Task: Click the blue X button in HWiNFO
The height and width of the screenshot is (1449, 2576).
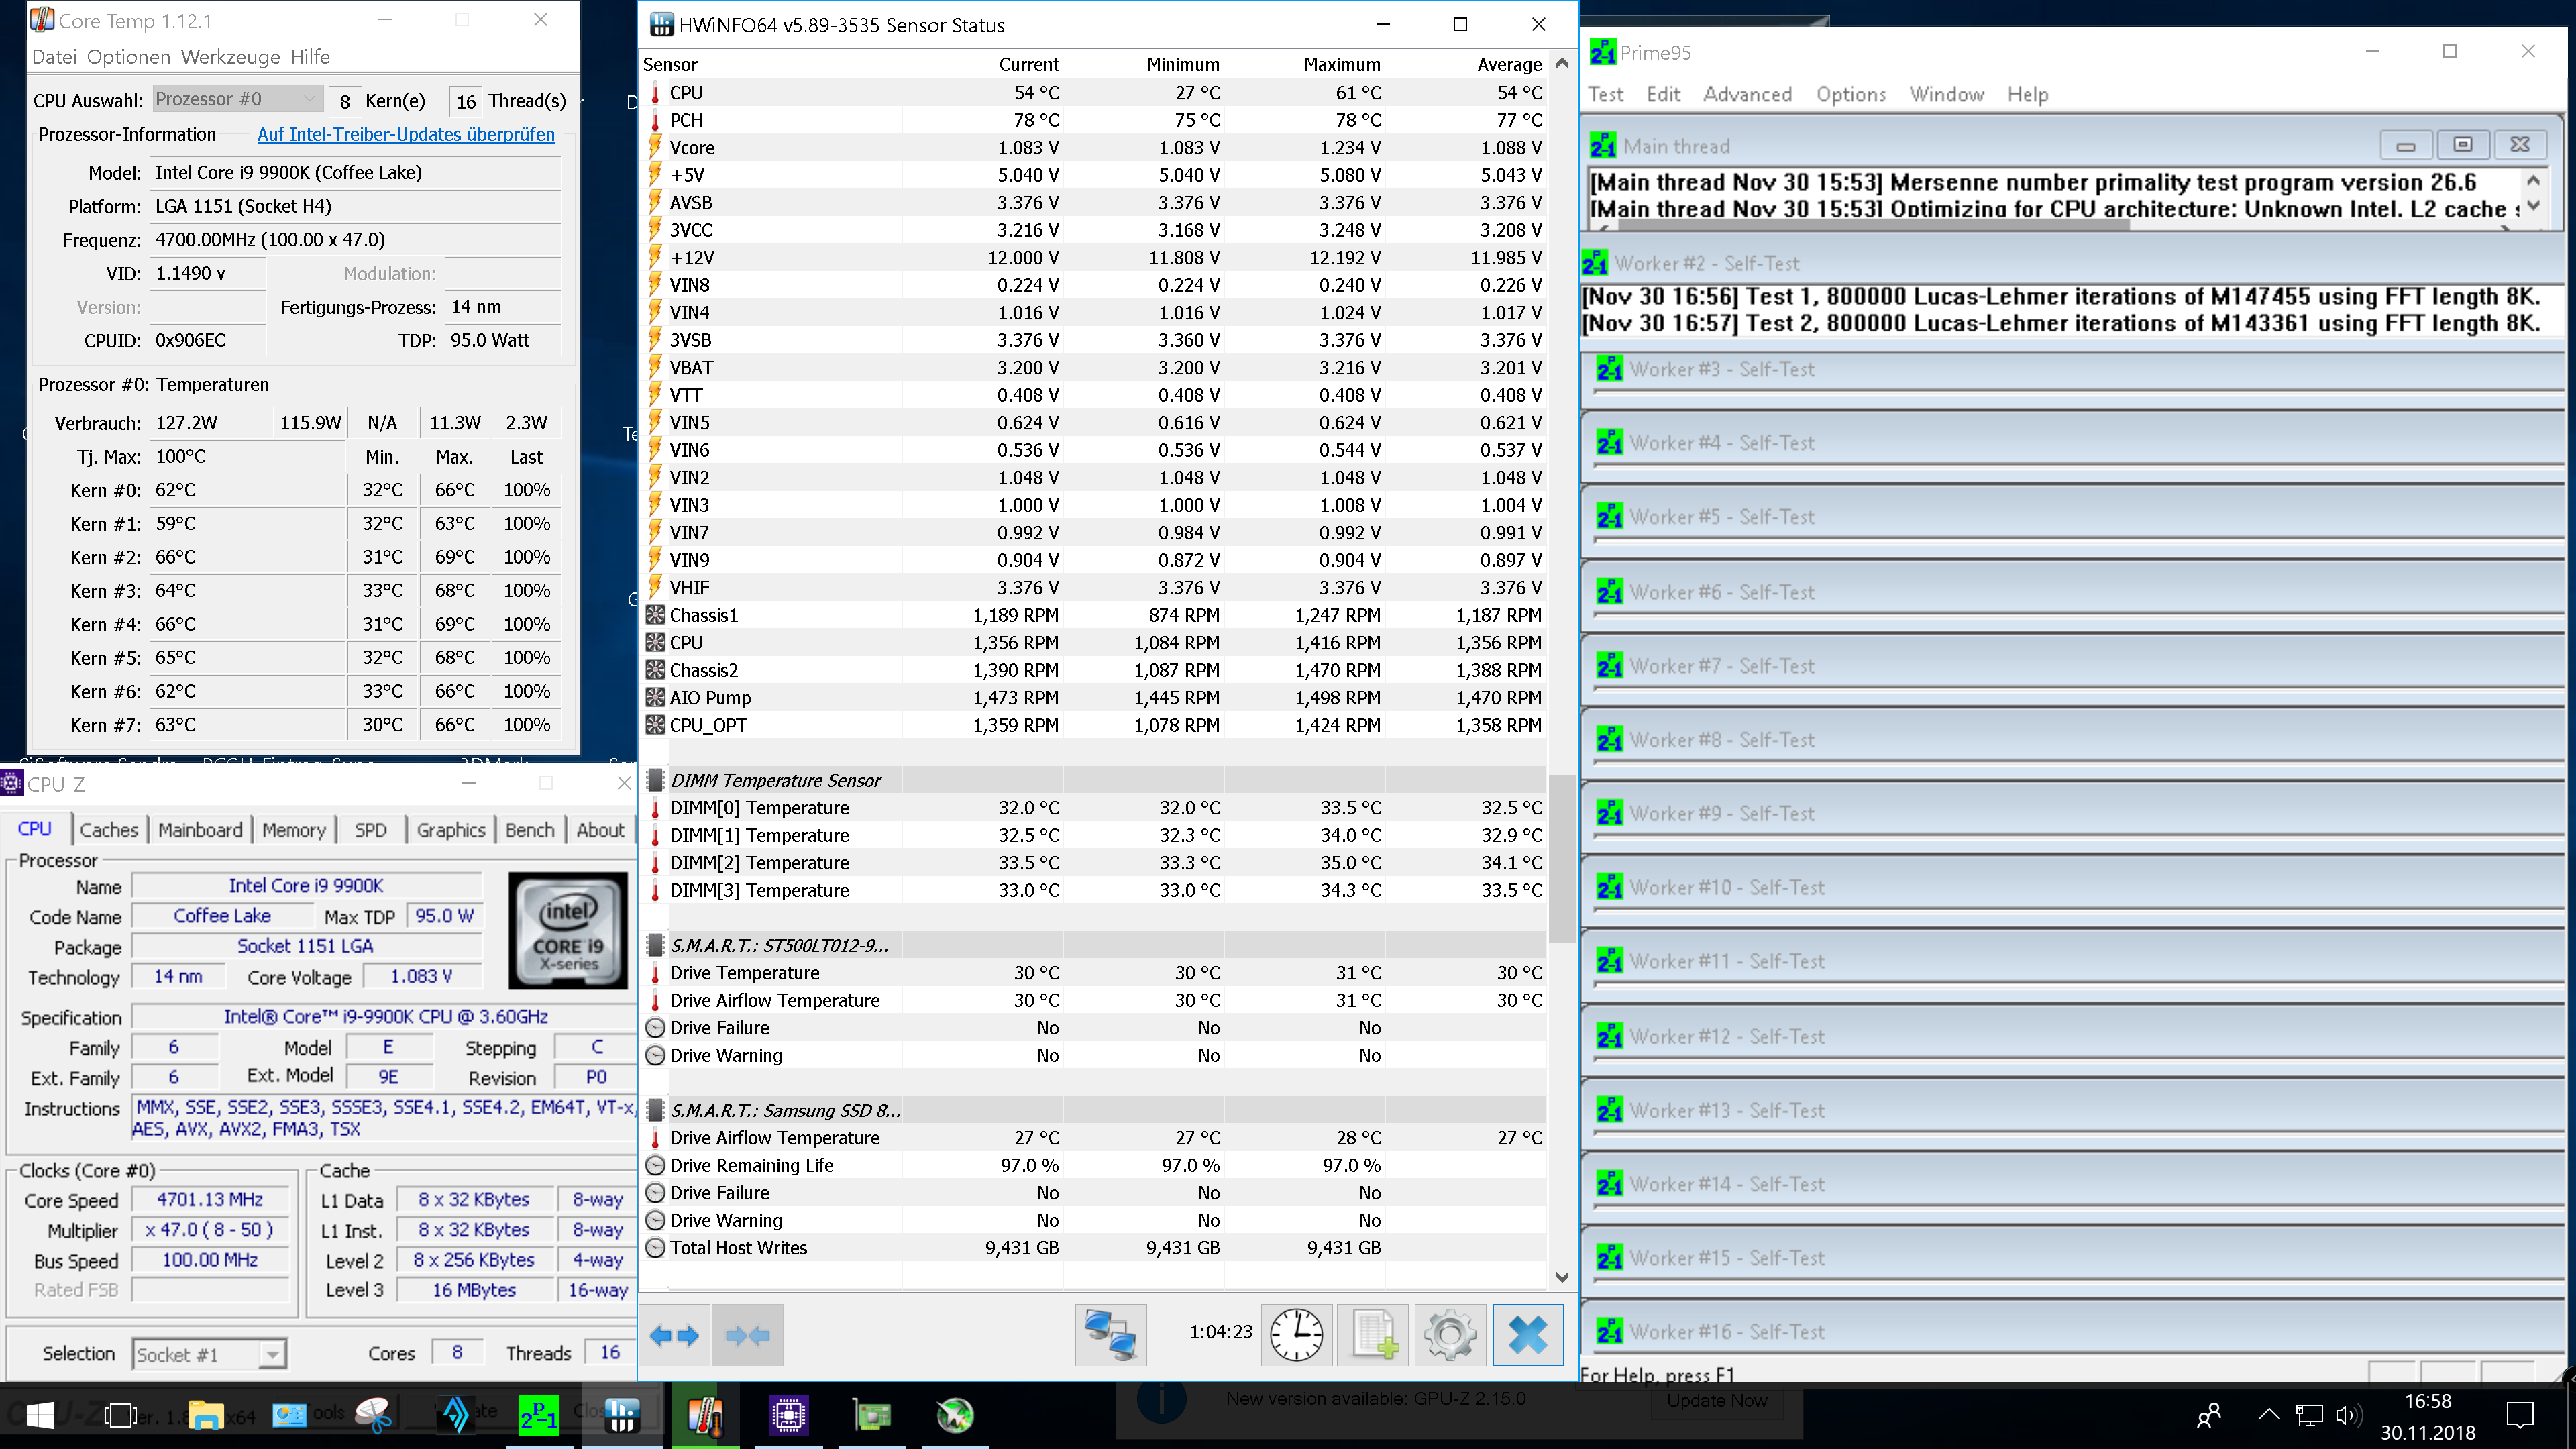Action: [1527, 1335]
